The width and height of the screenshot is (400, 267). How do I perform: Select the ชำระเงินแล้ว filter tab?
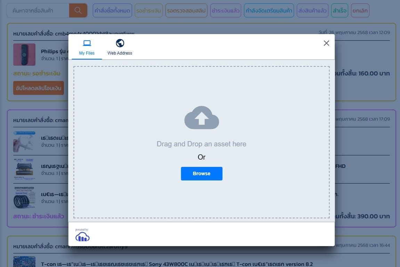226,10
